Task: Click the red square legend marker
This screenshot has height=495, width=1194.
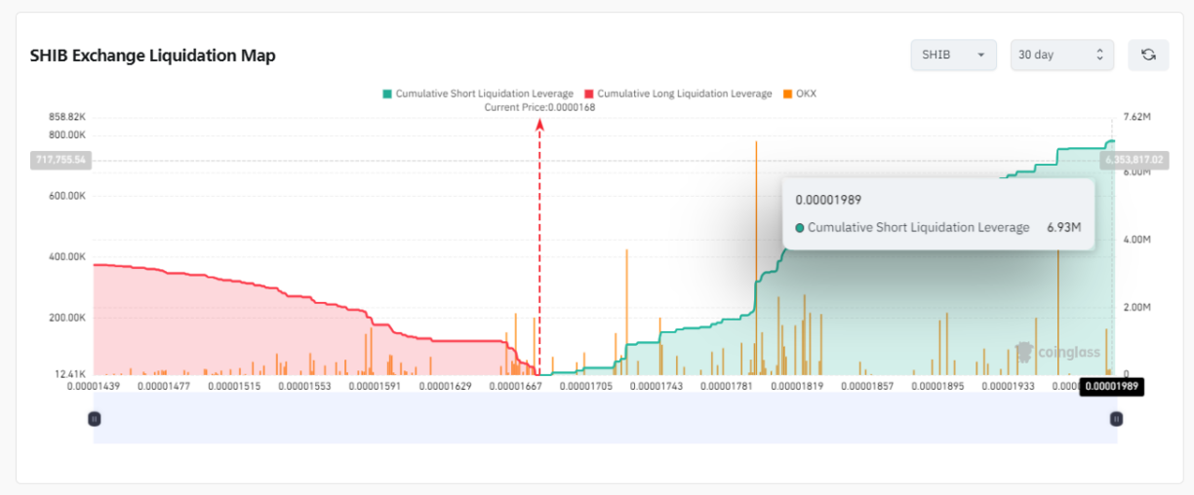Action: pyautogui.click(x=589, y=94)
